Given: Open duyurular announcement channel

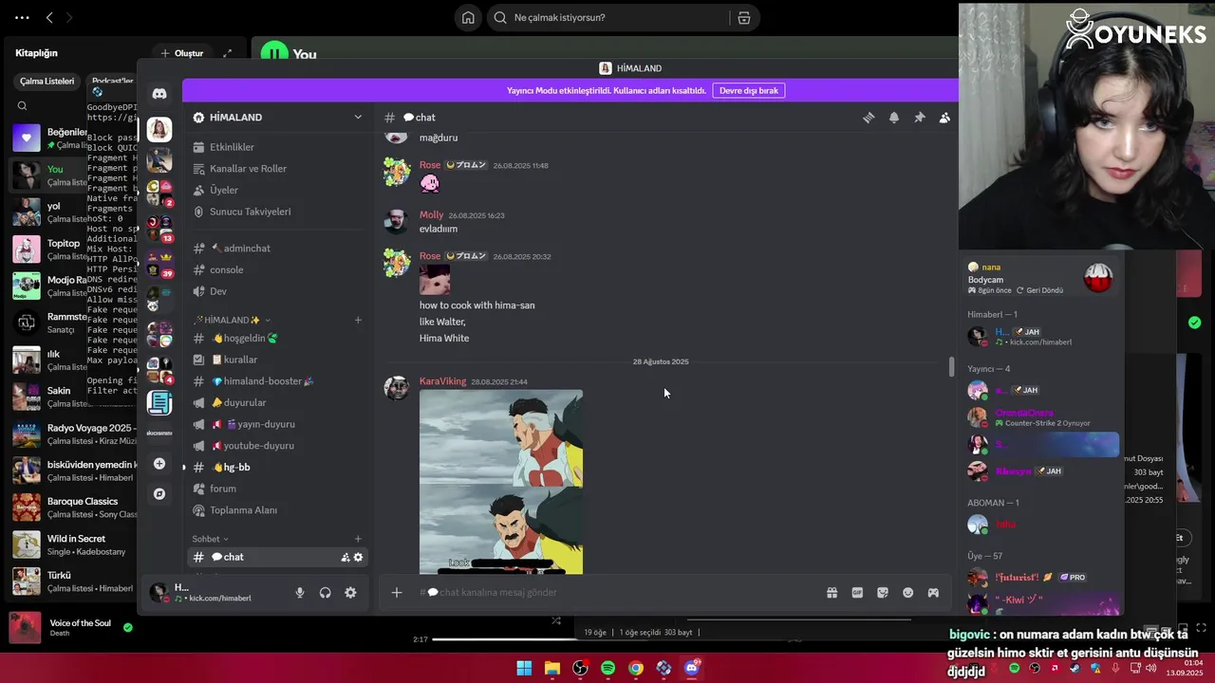Looking at the screenshot, I should [276, 402].
